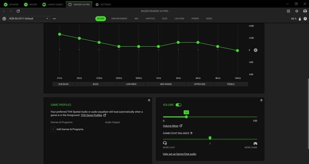Viewport: 309px width, 164px height.
Task: Click the profile icon beside profile dropdown
Action: click(x=4, y=19)
